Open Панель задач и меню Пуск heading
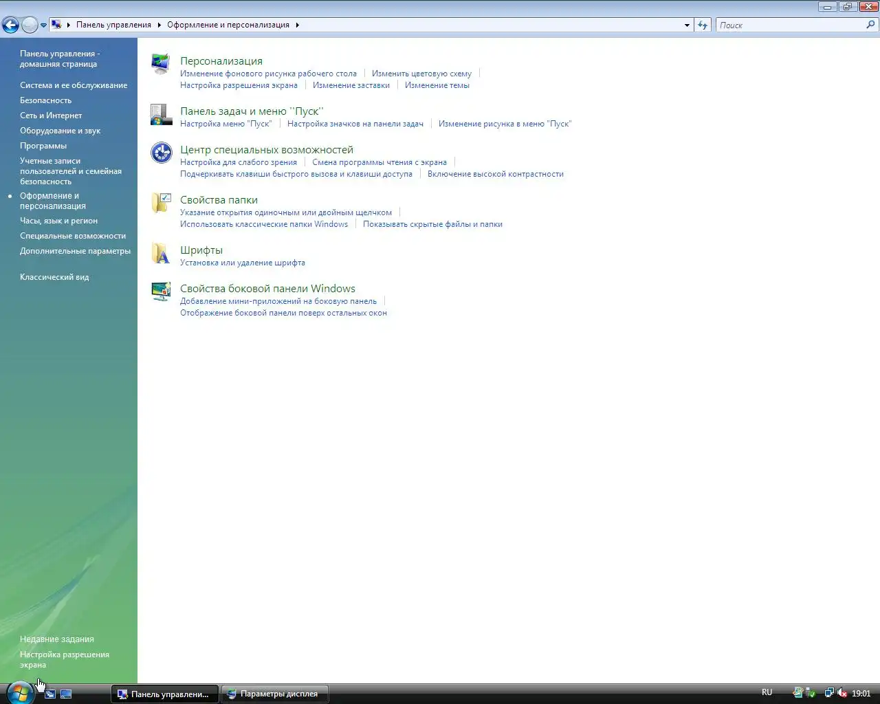This screenshot has width=880, height=704. (252, 111)
